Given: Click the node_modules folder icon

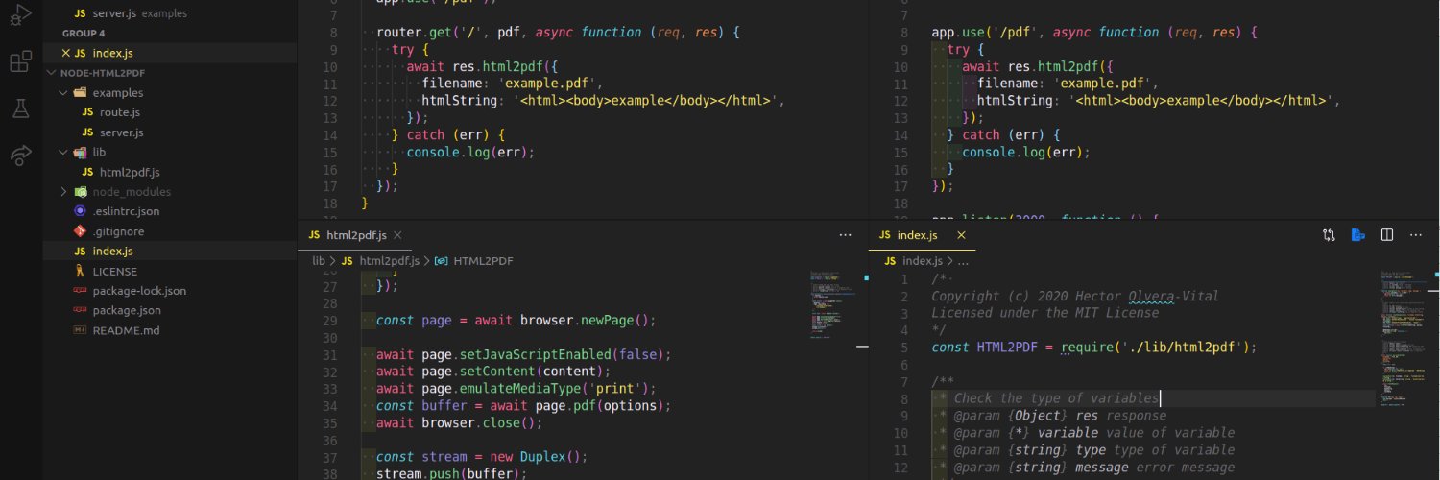Looking at the screenshot, I should 81,192.
